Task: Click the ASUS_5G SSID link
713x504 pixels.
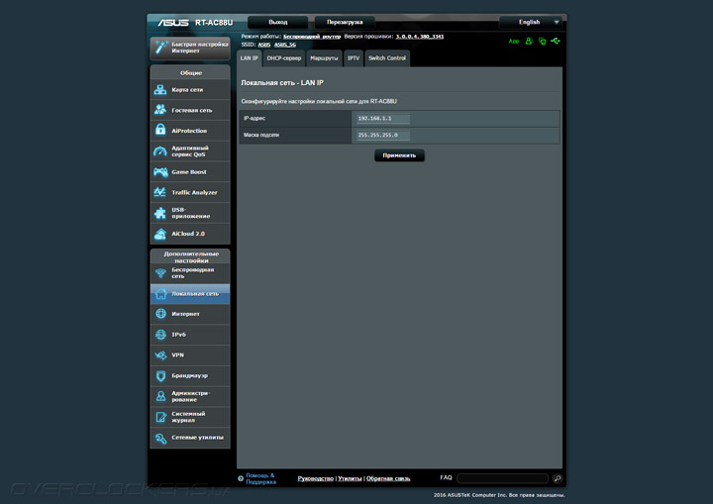Action: pos(285,45)
